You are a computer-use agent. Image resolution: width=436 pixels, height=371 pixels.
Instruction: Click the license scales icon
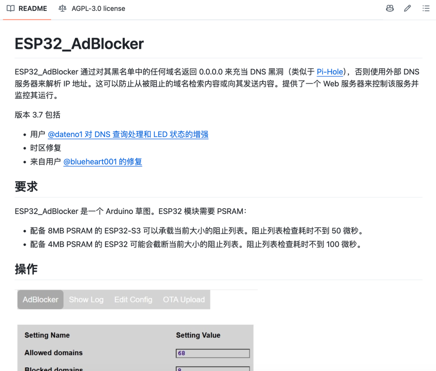point(62,8)
